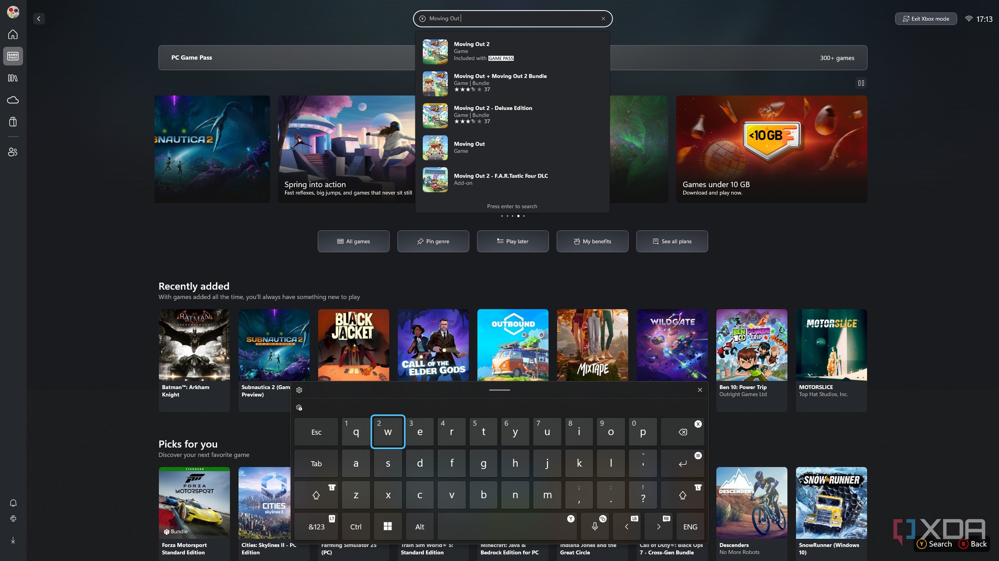This screenshot has height=561, width=999.
Task: Click the All games button
Action: click(353, 241)
